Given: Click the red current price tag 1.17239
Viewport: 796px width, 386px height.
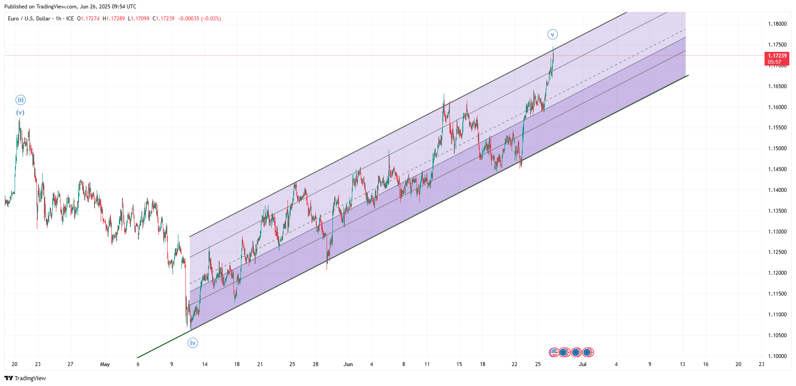Looking at the screenshot, I should (777, 56).
